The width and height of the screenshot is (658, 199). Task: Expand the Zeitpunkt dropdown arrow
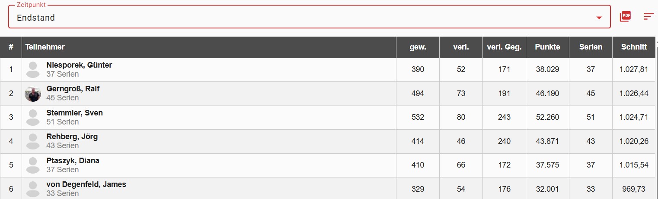click(599, 18)
